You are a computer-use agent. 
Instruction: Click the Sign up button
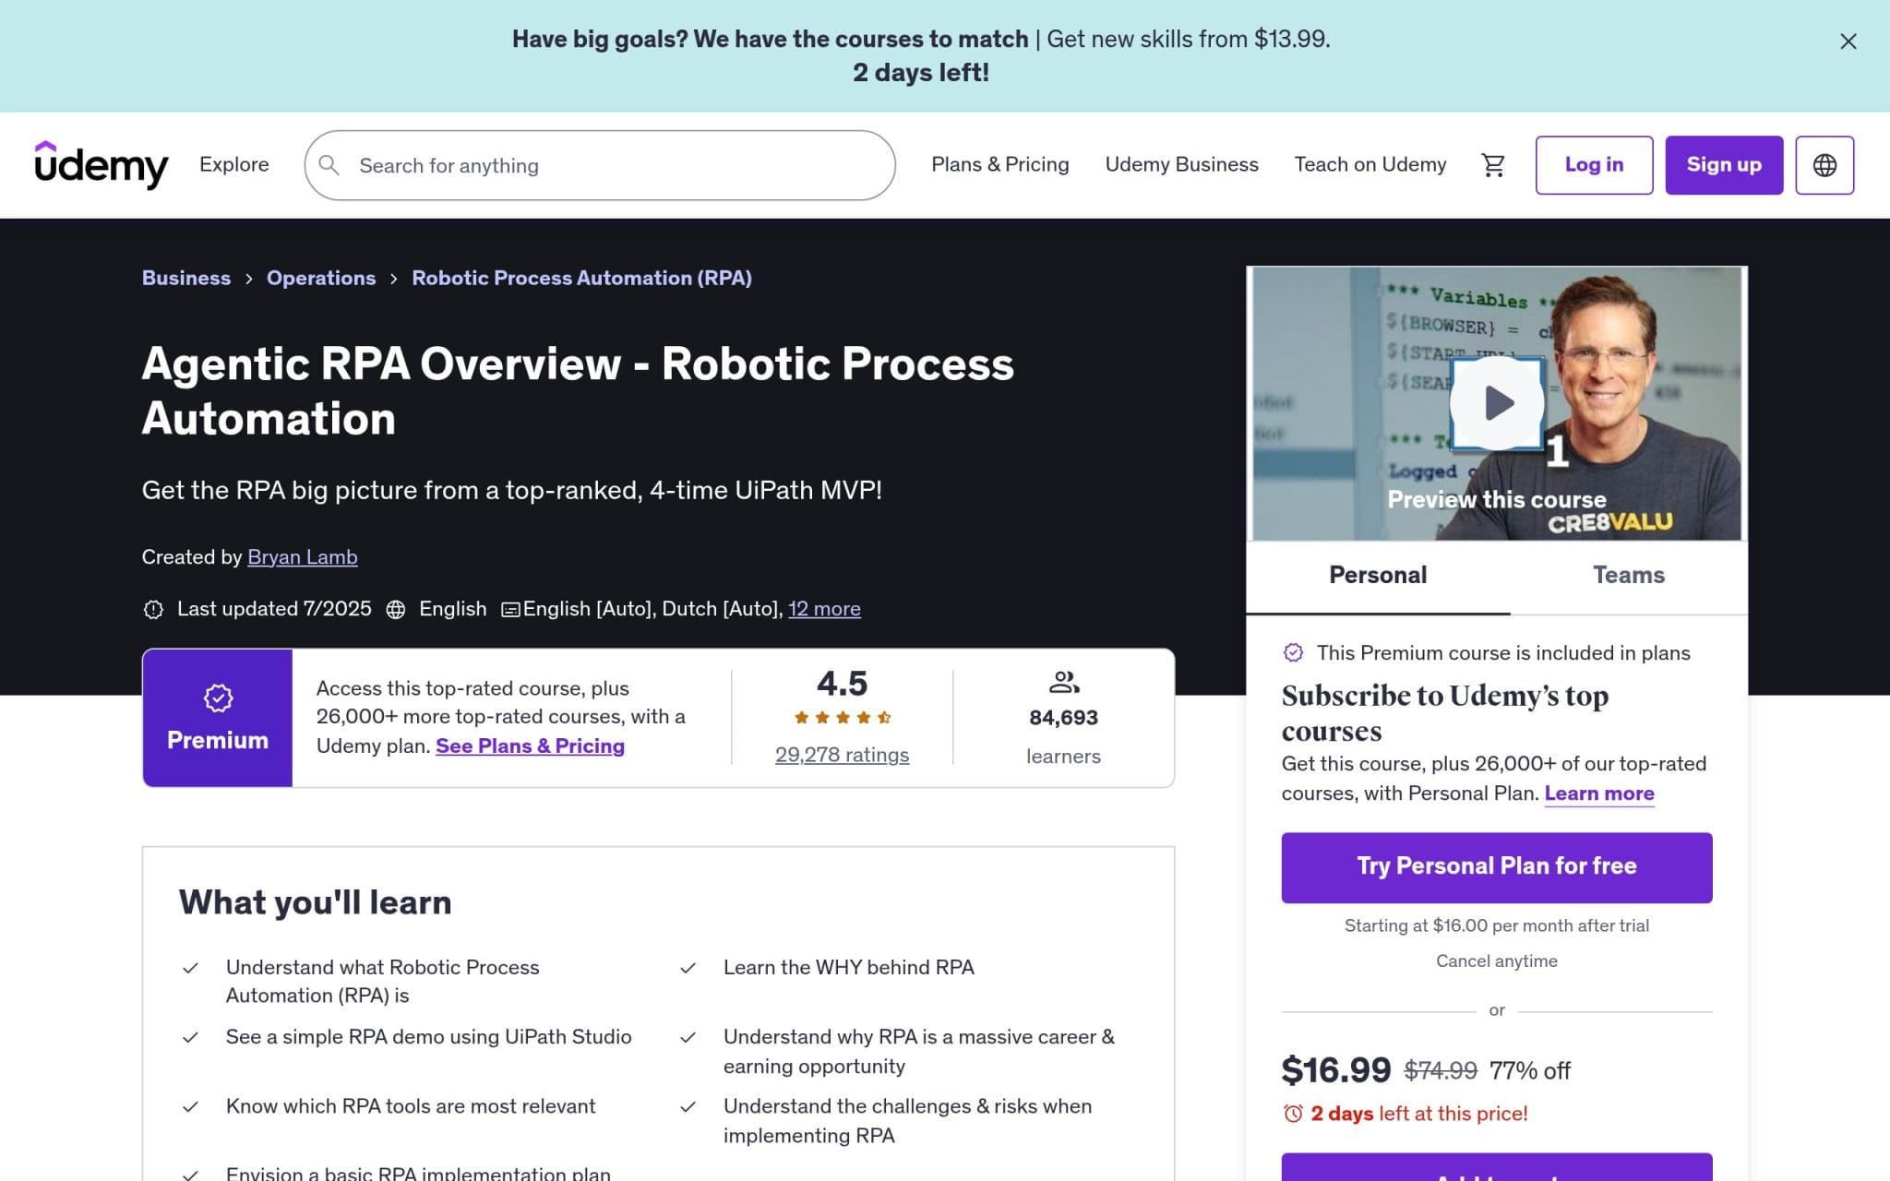1723,165
